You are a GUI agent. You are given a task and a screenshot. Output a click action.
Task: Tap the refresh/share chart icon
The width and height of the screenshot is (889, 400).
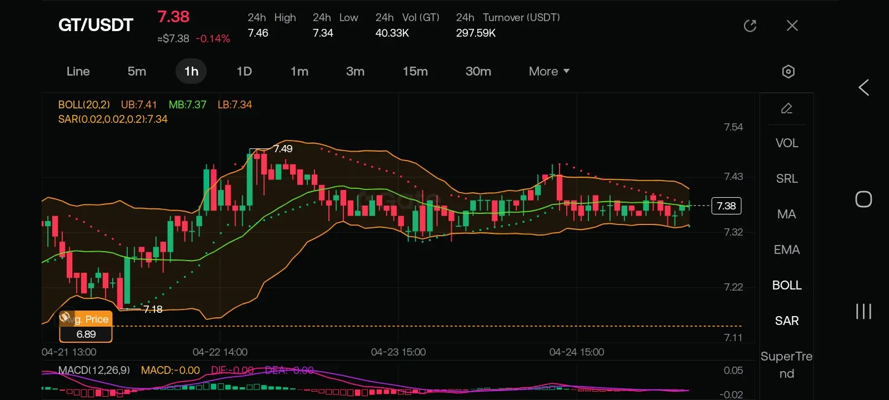750,26
